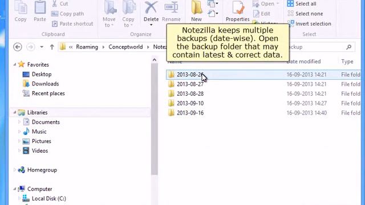Screen dimensions: 365x205
Task: Open the Pictures library
Action: 42,141
